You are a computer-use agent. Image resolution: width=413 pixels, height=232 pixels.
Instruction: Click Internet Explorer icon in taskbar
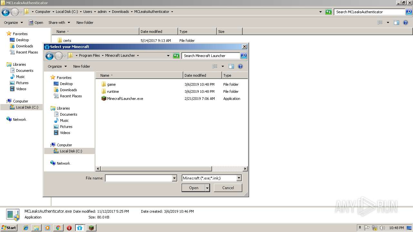coord(26,228)
